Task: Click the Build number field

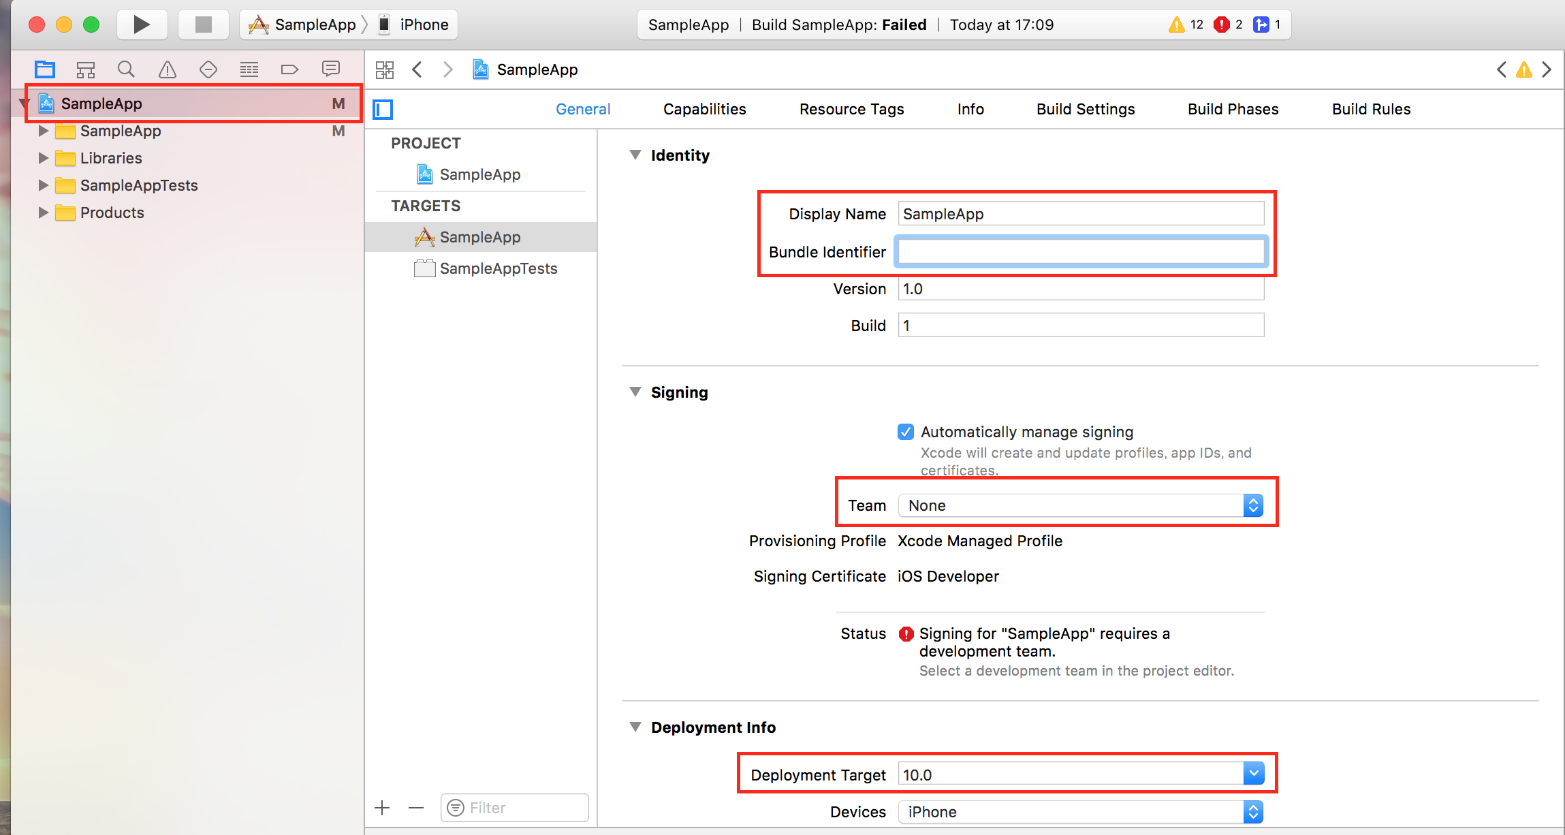Action: pos(1081,326)
